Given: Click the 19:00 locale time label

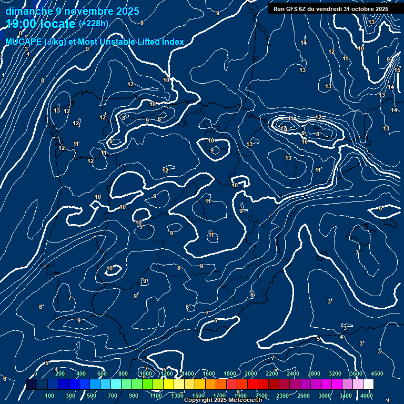Looking at the screenshot, I should click(41, 24).
